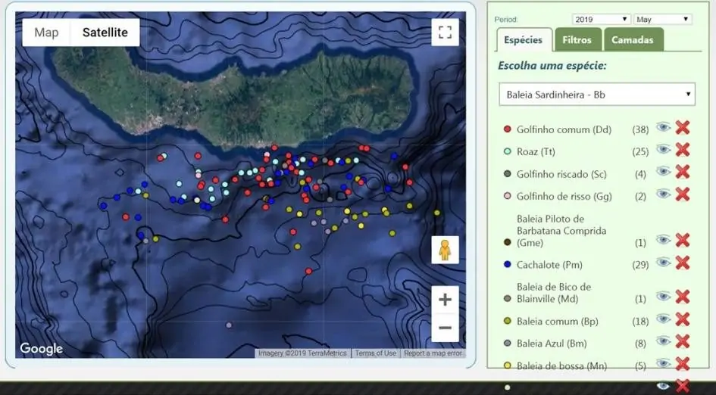This screenshot has height=395, width=716.
Task: Open the Camadas tab
Action: (x=632, y=40)
